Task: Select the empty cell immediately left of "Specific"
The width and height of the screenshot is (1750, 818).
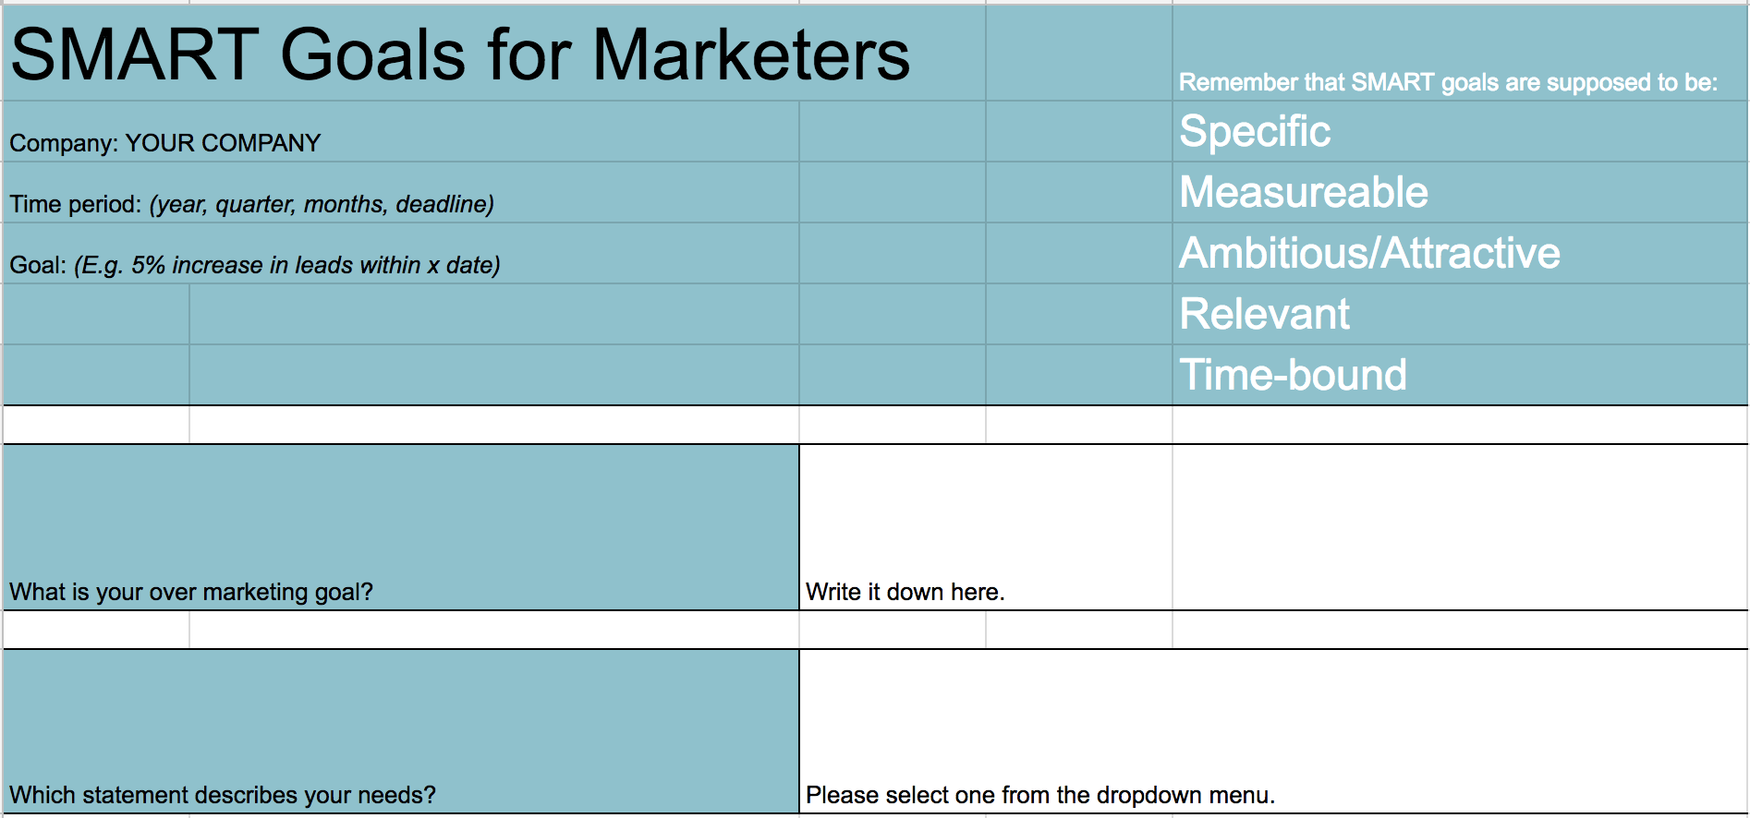Action: (1078, 132)
